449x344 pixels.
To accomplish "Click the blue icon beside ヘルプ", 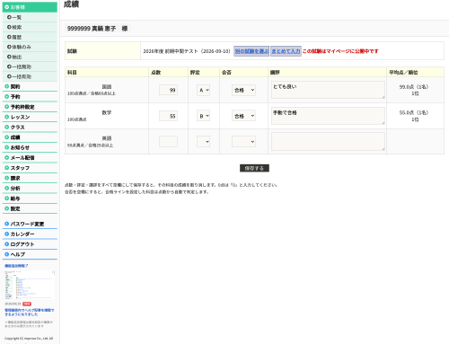I will click(7, 254).
